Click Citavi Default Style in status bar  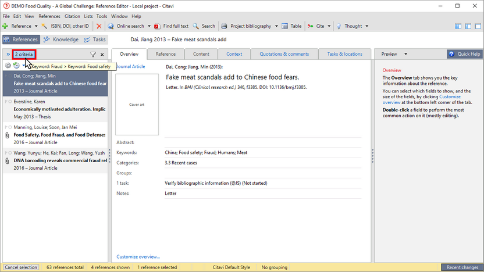(x=231, y=267)
